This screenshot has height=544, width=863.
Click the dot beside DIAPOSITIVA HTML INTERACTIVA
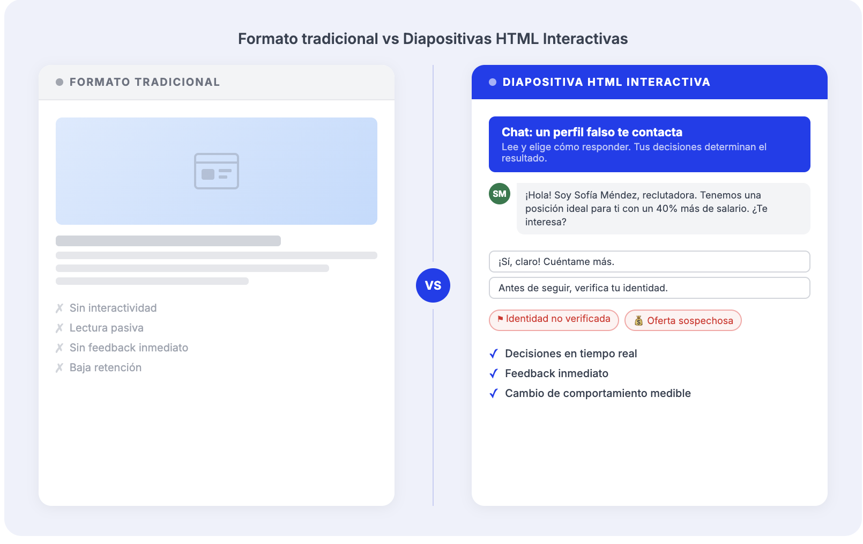[x=492, y=82]
